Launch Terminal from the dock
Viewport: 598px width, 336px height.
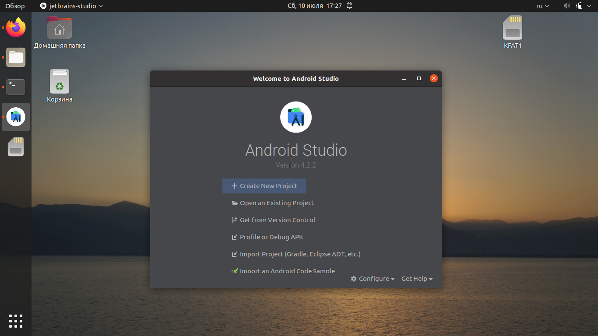[16, 87]
